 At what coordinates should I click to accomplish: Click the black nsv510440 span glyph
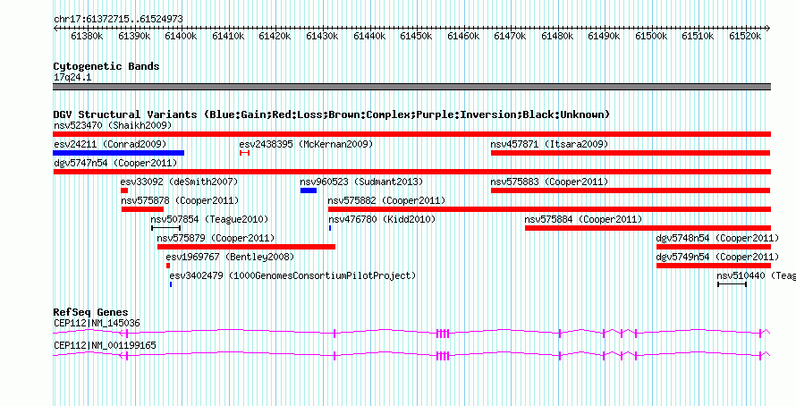coord(732,284)
